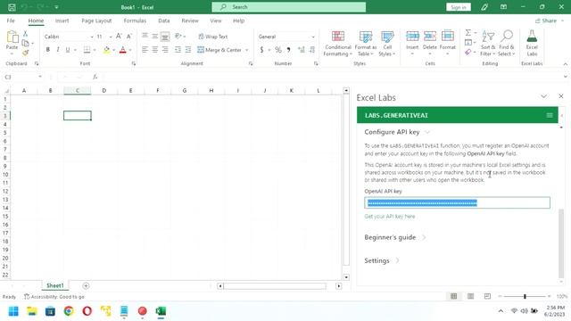
Task: Click the Bottom Align icon
Action: (x=165, y=37)
